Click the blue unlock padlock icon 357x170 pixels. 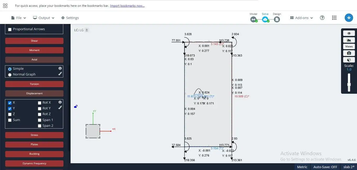click(76, 106)
